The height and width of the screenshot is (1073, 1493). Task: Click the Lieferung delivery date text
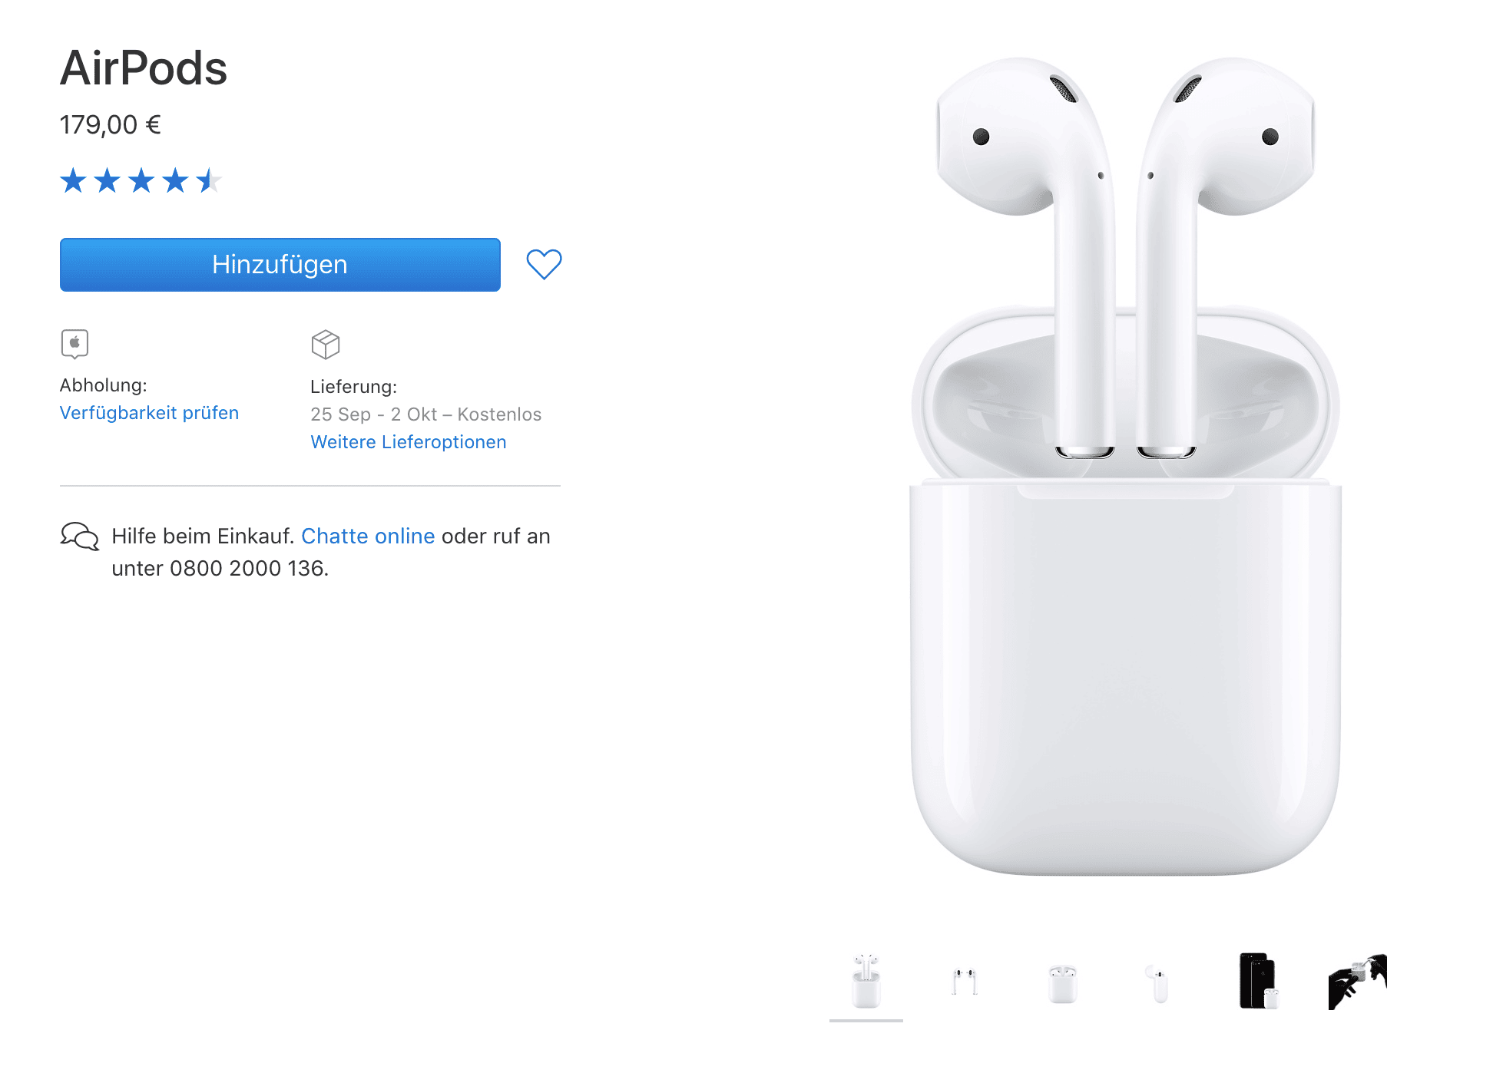(x=425, y=414)
